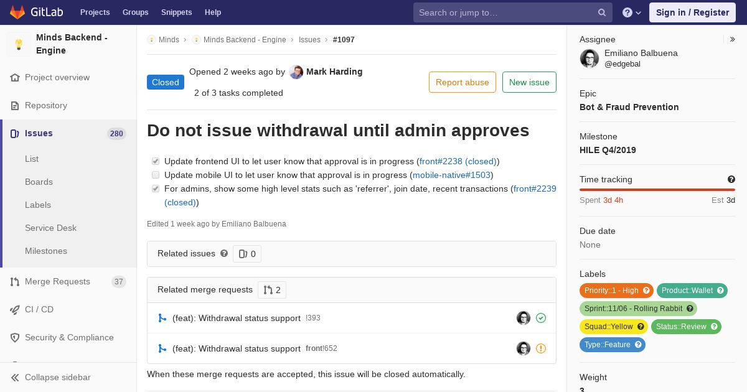Click the CI / CD rocket icon
This screenshot has height=392, width=747.
(15, 310)
